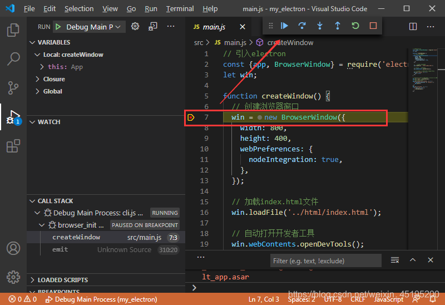
Task: Select createWindow stack frame
Action: [106, 238]
